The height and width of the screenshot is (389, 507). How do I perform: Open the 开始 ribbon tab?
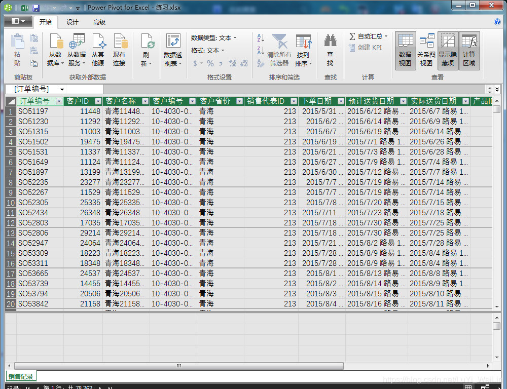[x=46, y=22]
